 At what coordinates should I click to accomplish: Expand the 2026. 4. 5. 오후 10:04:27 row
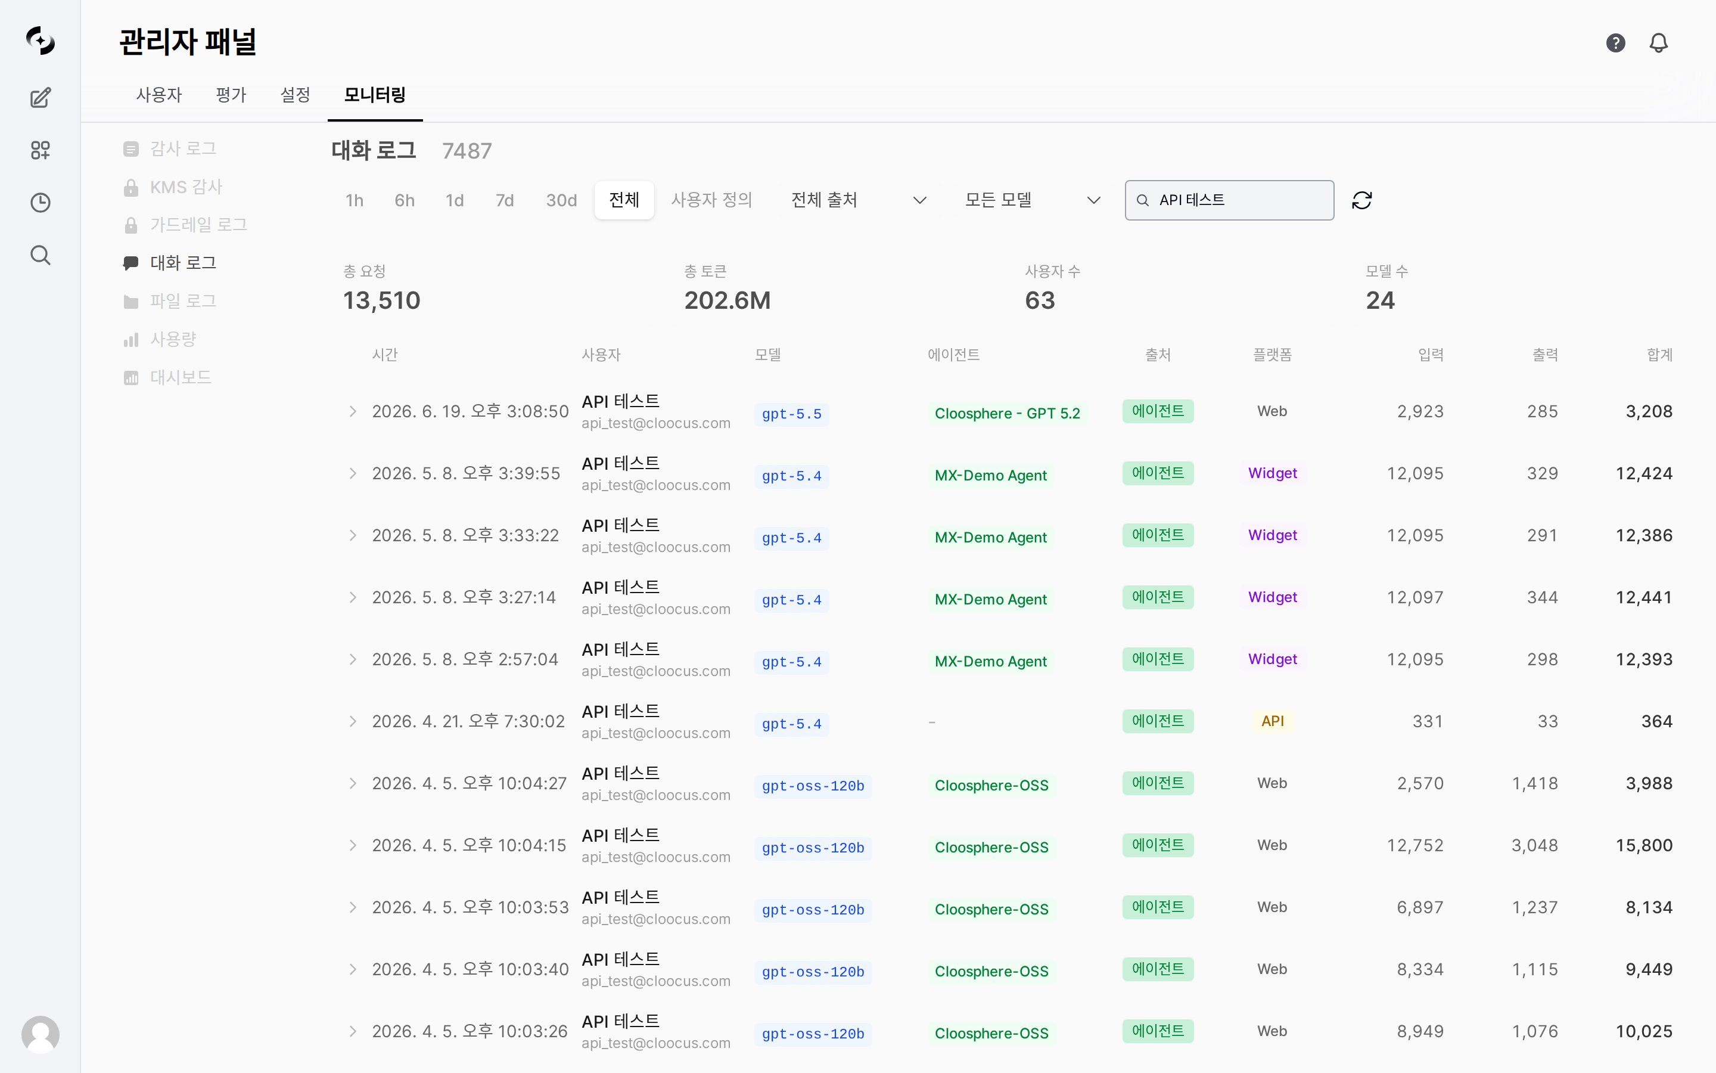(352, 783)
